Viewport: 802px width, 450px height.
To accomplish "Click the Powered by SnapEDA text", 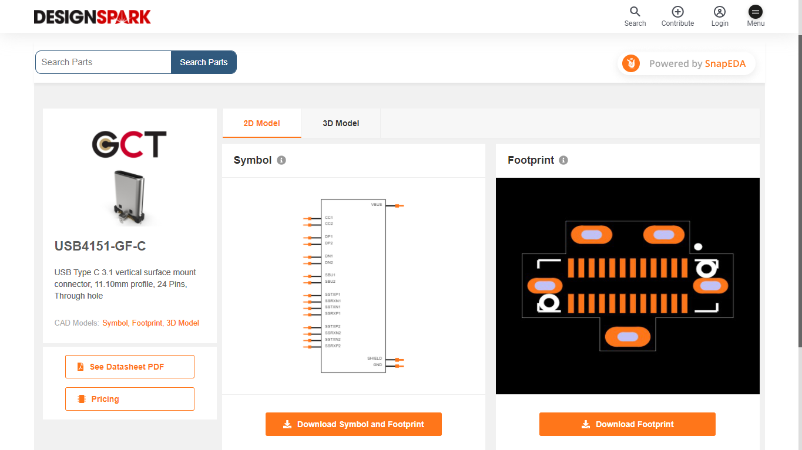I will coord(697,64).
